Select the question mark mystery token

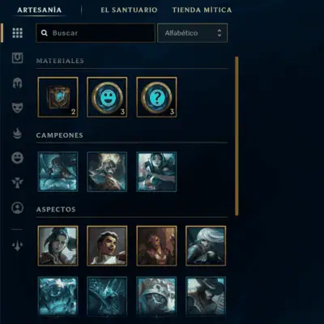click(x=156, y=97)
